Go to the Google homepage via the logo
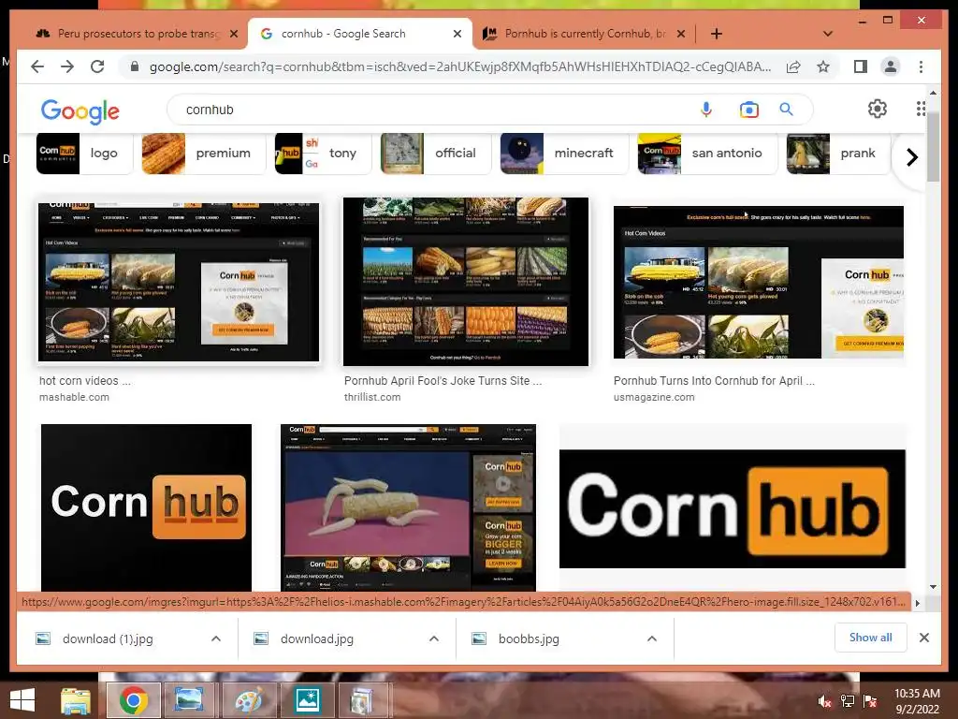The height and width of the screenshot is (719, 958). [80, 110]
